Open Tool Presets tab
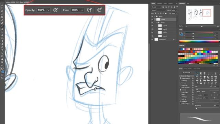The height and width of the screenshot is (124, 220). [x=197, y=69]
